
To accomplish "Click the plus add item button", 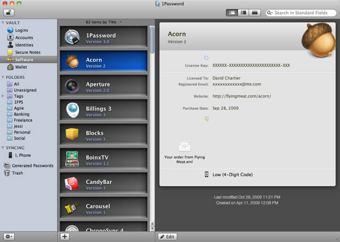I will pyautogui.click(x=64, y=237).
